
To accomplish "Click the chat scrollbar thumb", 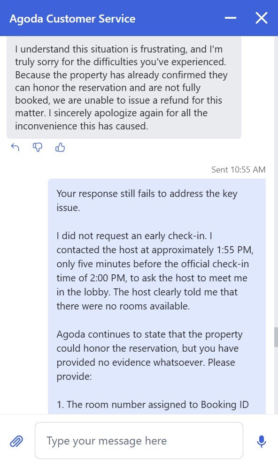I will [276, 337].
